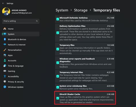This screenshot has height=107, width=136.
Task: Click the 13.9 MB size value
Action: pos(110,45)
